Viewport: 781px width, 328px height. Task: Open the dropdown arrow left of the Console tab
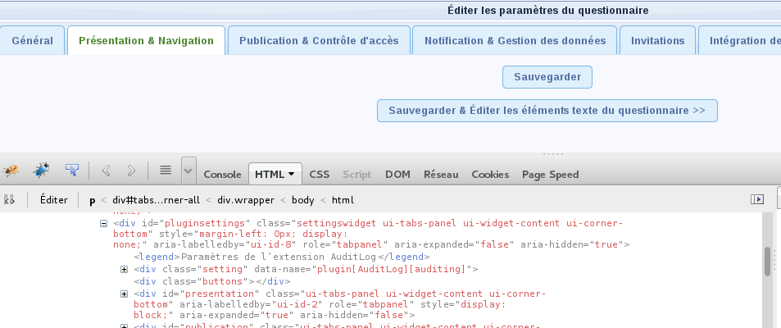point(189,171)
